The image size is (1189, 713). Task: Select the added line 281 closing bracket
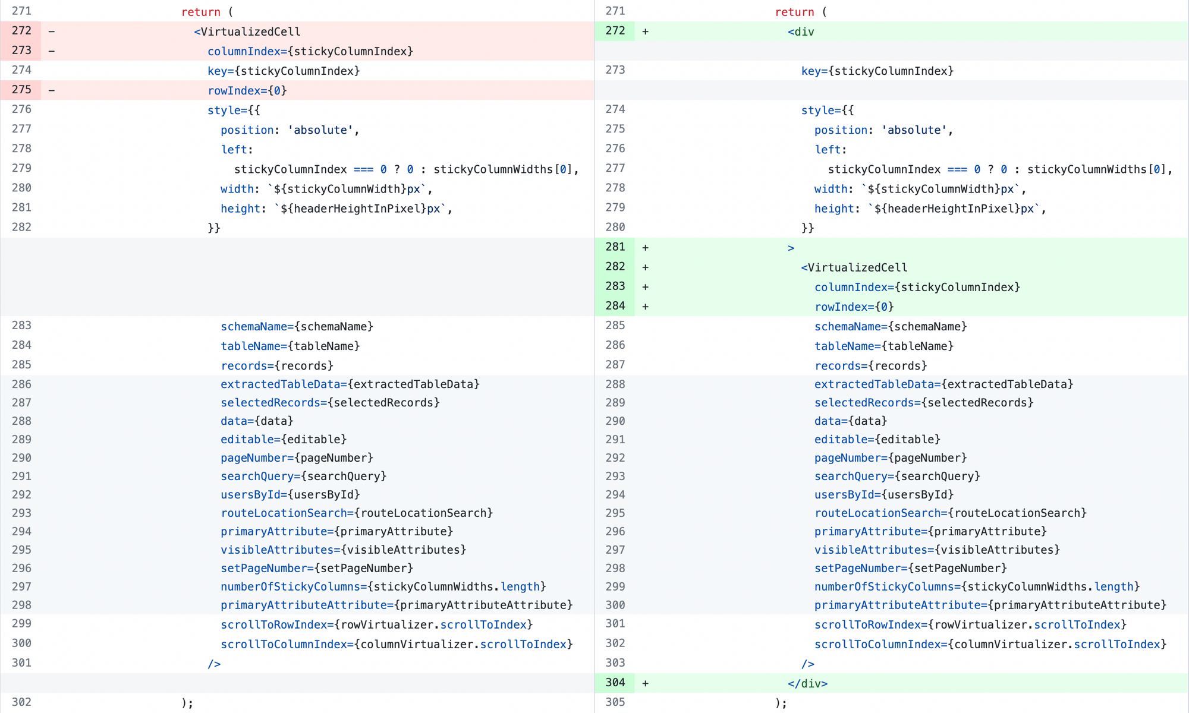tap(791, 247)
